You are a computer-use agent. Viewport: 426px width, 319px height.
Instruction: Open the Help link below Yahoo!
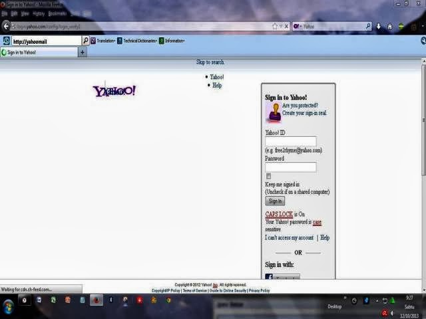(x=217, y=86)
